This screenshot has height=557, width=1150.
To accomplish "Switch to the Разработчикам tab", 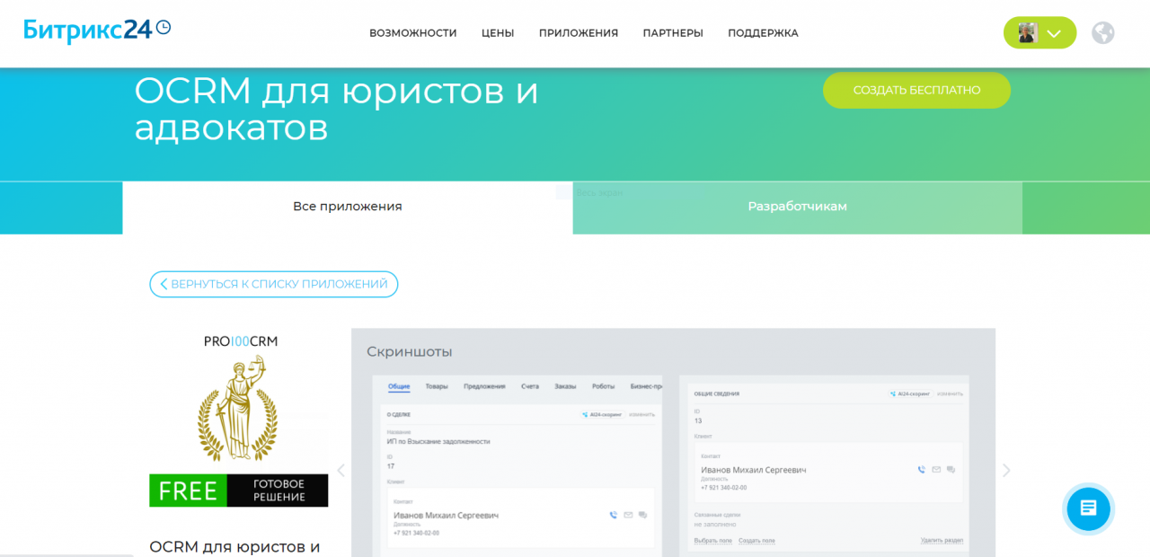I will (x=798, y=207).
